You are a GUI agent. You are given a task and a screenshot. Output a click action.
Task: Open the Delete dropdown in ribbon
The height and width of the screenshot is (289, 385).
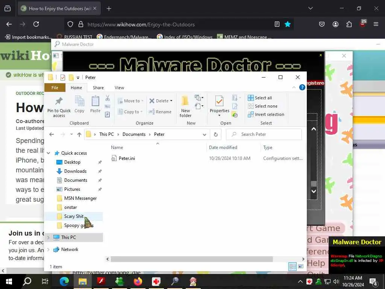(171, 101)
